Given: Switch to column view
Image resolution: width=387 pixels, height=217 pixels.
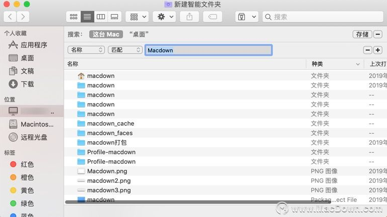Looking at the screenshot, I should (x=101, y=17).
